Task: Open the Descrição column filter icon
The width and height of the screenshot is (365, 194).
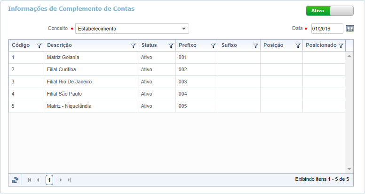Action: [x=134, y=46]
